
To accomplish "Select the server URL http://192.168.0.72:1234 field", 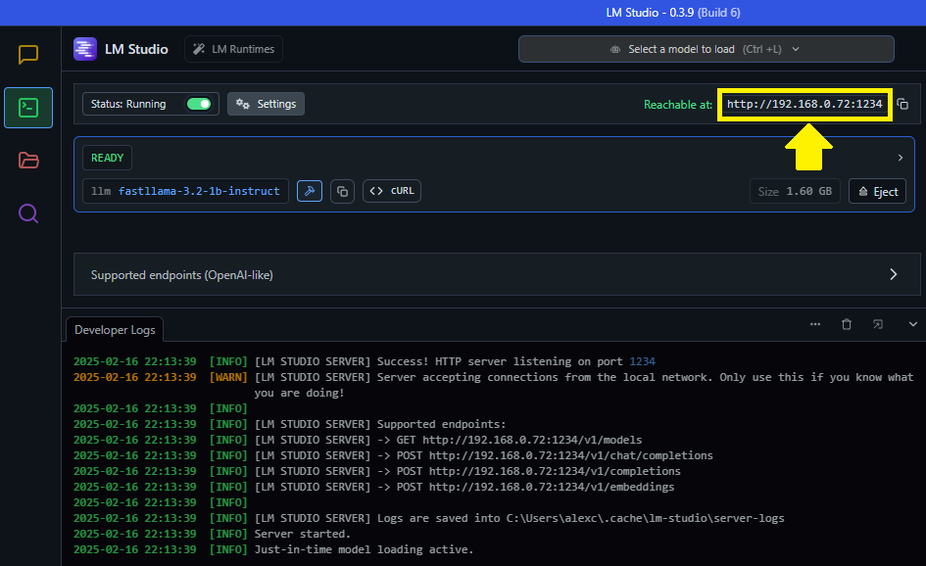I will pyautogui.click(x=804, y=104).
